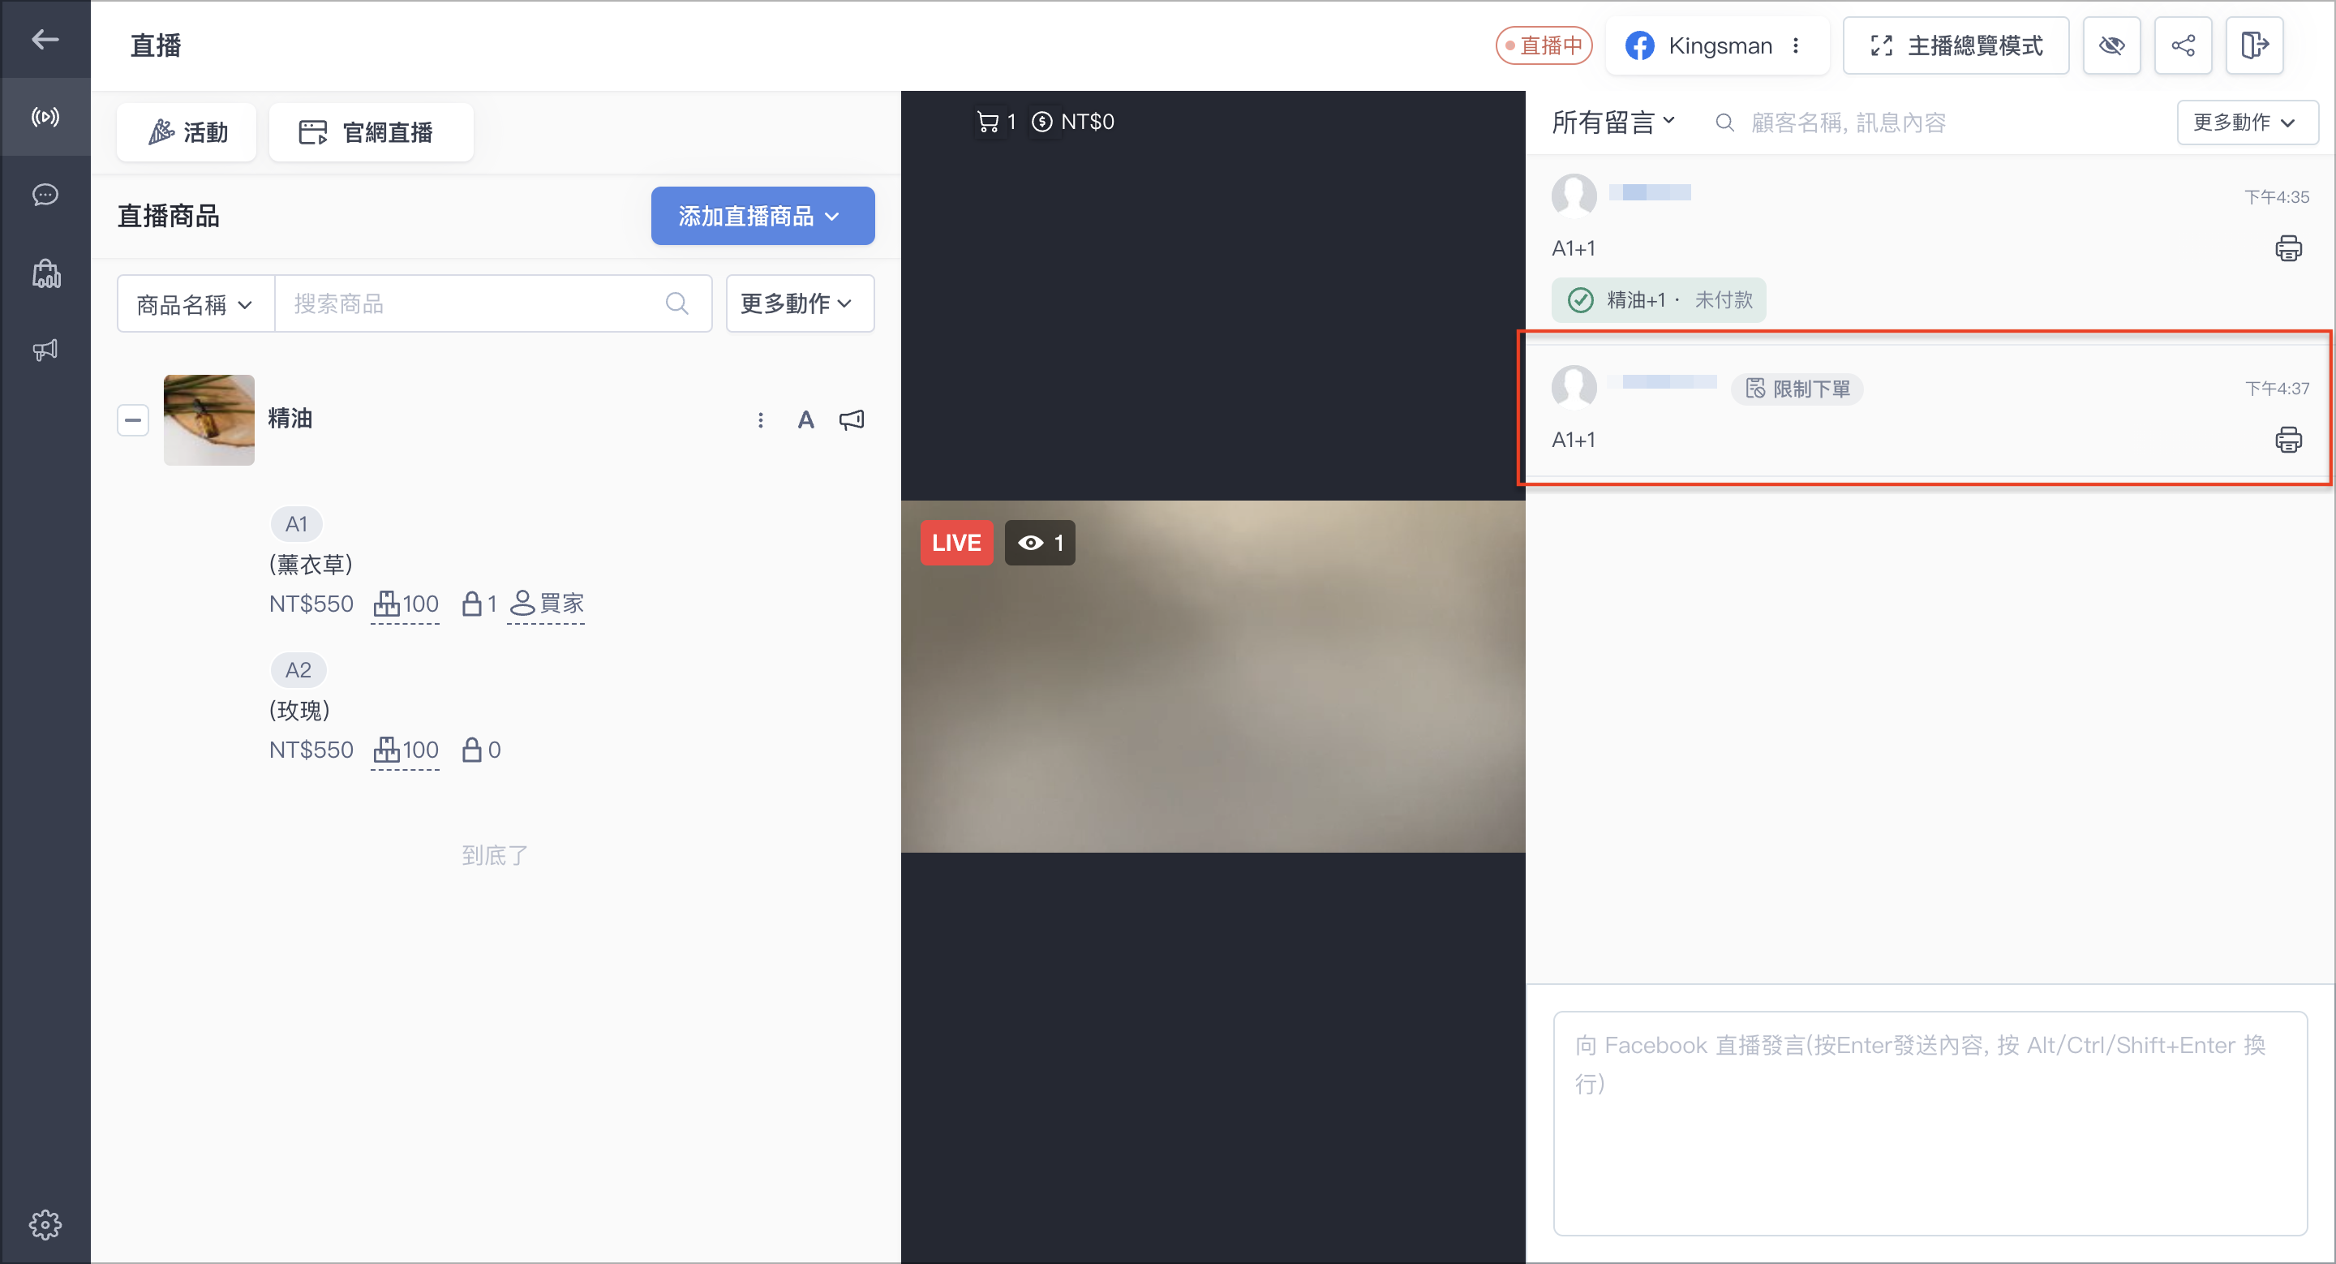This screenshot has width=2336, height=1264.
Task: Open the chat messages sidebar icon
Action: (x=45, y=195)
